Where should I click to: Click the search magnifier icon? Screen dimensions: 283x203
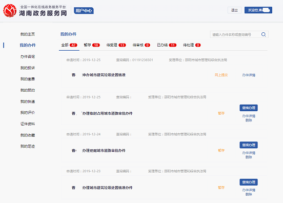(264, 34)
